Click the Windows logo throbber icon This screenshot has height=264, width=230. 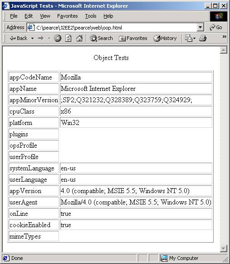tap(219, 16)
